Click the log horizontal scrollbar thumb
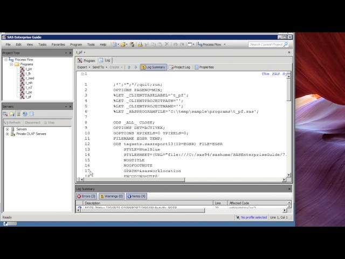345x259 pixels. pyautogui.click(x=134, y=180)
